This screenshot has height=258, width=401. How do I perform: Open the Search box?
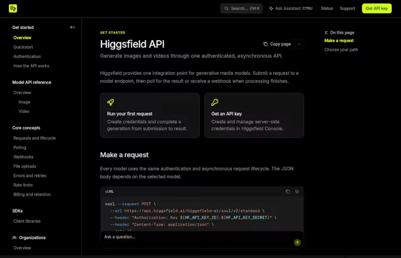(241, 8)
